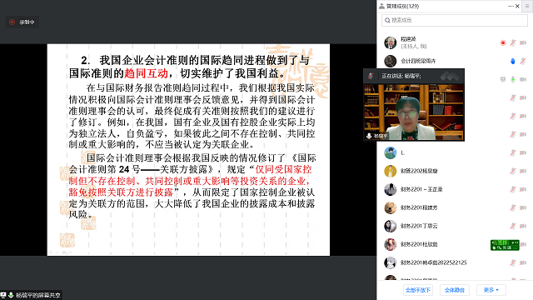Lower the raised hand on the 会计四班 row
This screenshot has width=533, height=300.
(513, 61)
